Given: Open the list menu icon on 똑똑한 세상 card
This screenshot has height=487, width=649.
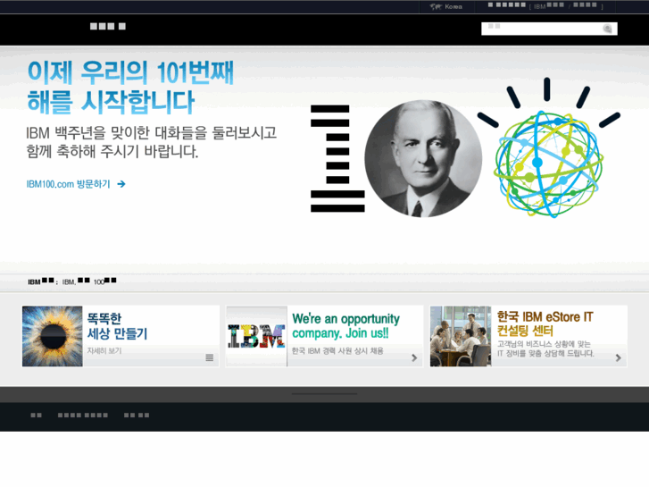Looking at the screenshot, I should [210, 357].
